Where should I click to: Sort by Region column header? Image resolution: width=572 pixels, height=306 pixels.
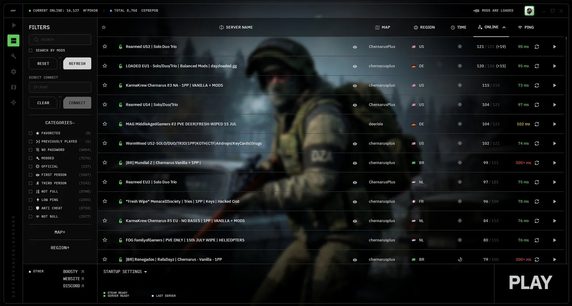(x=424, y=27)
